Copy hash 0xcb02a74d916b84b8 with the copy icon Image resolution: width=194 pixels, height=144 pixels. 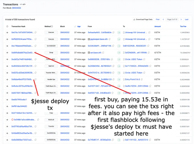tap(35, 59)
